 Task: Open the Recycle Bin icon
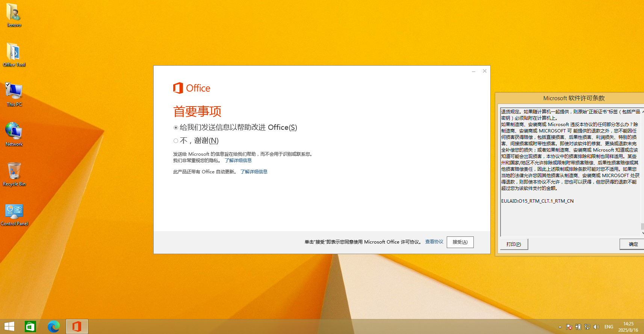[14, 172]
